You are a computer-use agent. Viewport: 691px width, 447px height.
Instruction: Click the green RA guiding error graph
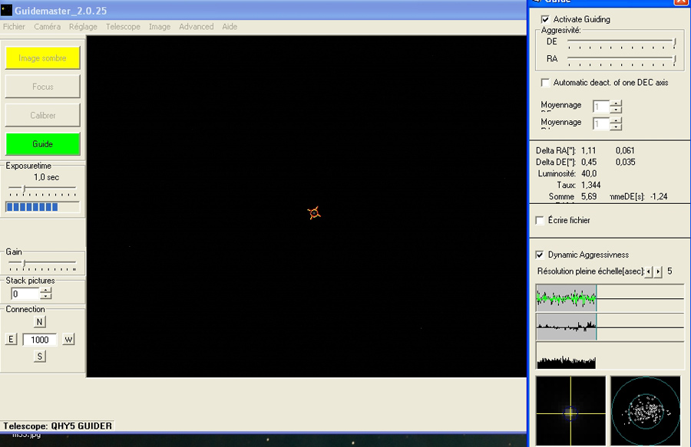coord(610,298)
